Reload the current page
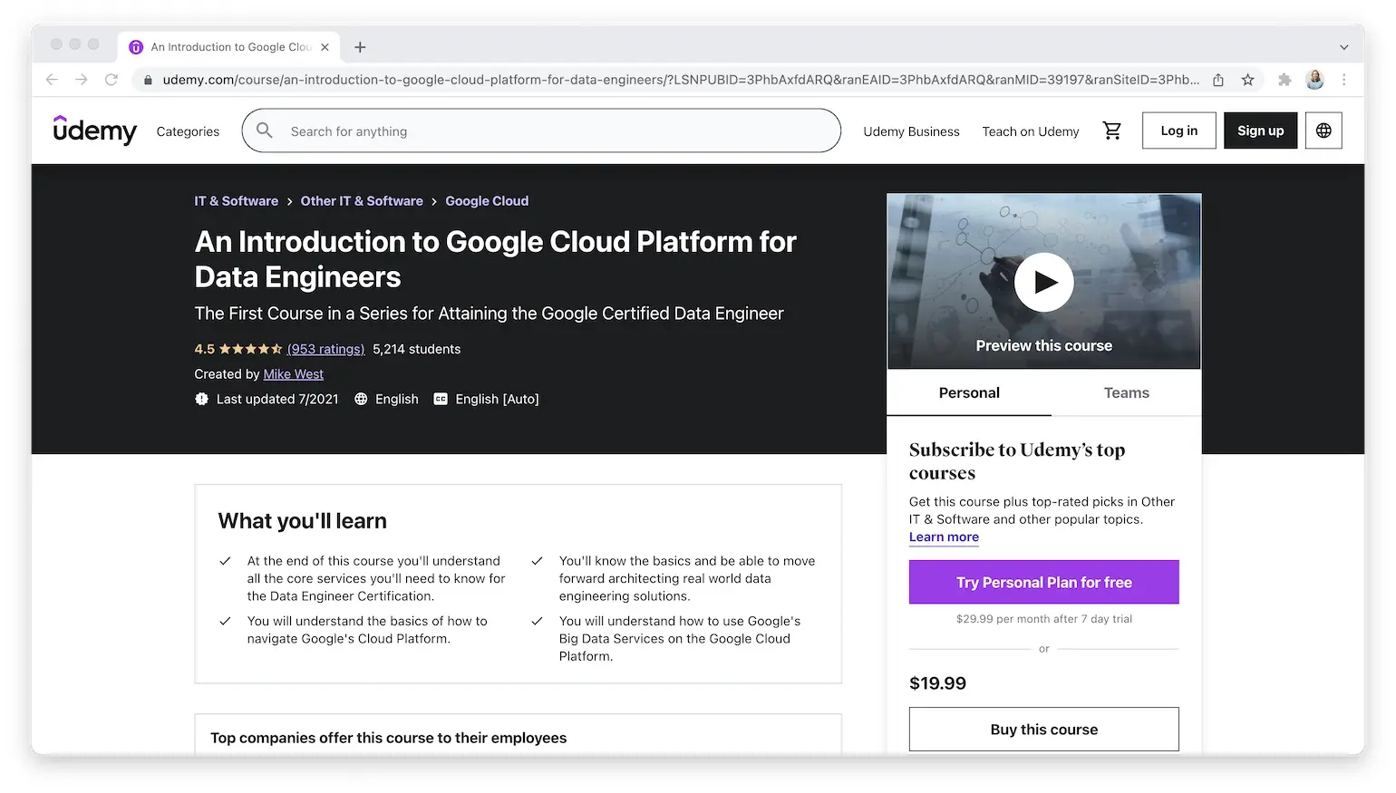This screenshot has height=793, width=1396. [111, 79]
